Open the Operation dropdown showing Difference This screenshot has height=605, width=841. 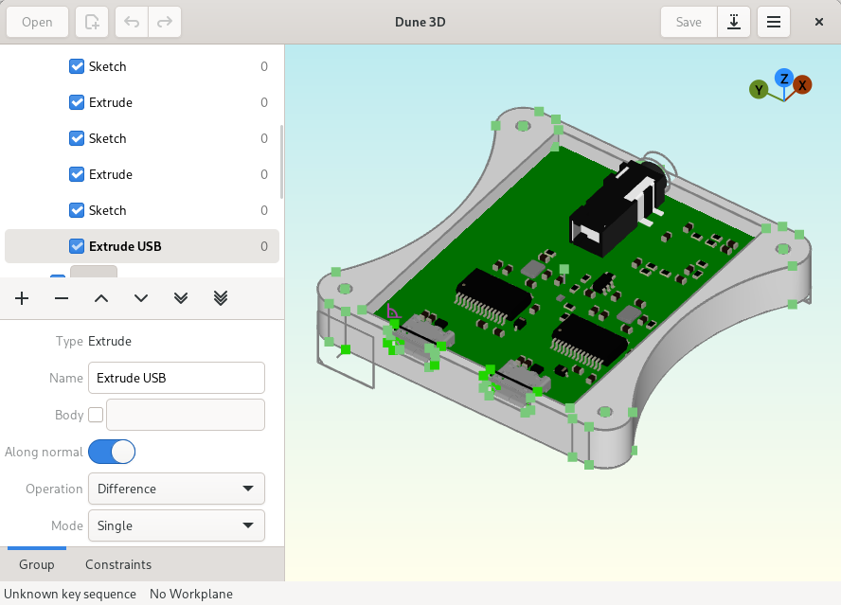tap(176, 489)
